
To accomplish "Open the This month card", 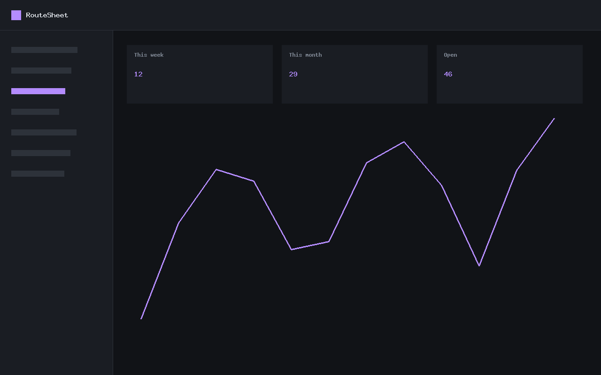I will point(354,74).
